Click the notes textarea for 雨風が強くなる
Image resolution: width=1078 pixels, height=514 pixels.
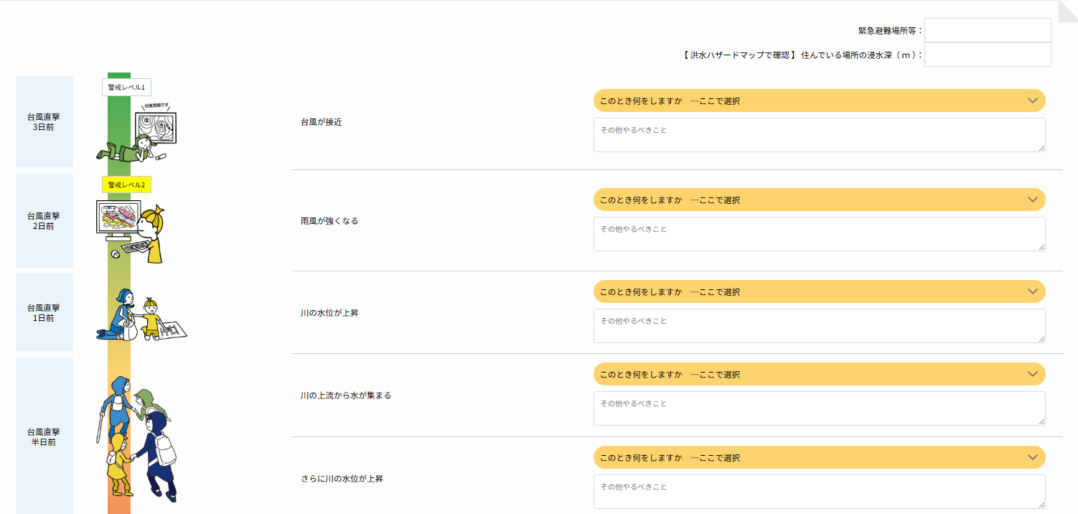(819, 234)
